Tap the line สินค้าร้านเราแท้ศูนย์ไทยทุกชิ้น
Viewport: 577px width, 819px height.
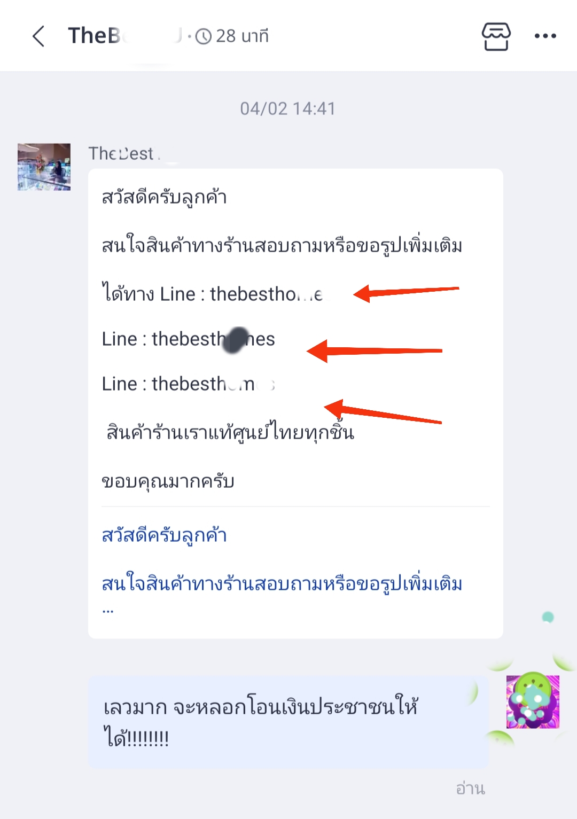click(230, 431)
